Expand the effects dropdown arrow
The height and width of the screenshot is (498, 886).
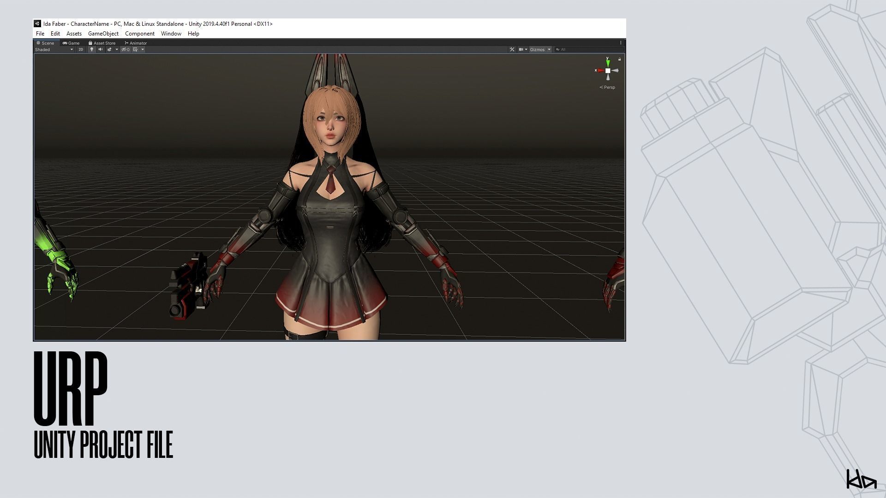click(x=117, y=49)
